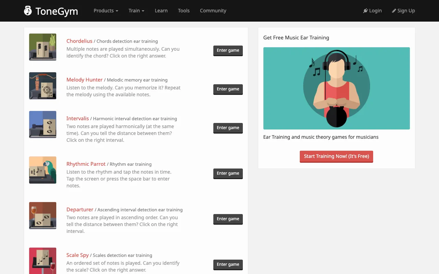
Task: Click 'Harmonic interval detection ear training' subtitle
Action: (x=135, y=119)
